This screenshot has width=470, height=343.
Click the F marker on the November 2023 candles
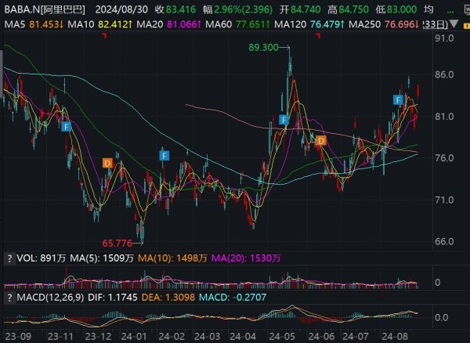coord(67,126)
